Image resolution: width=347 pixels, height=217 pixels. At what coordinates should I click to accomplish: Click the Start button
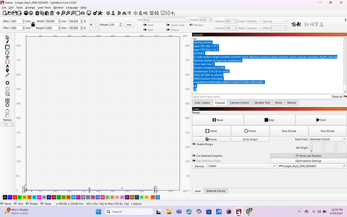pos(321,120)
